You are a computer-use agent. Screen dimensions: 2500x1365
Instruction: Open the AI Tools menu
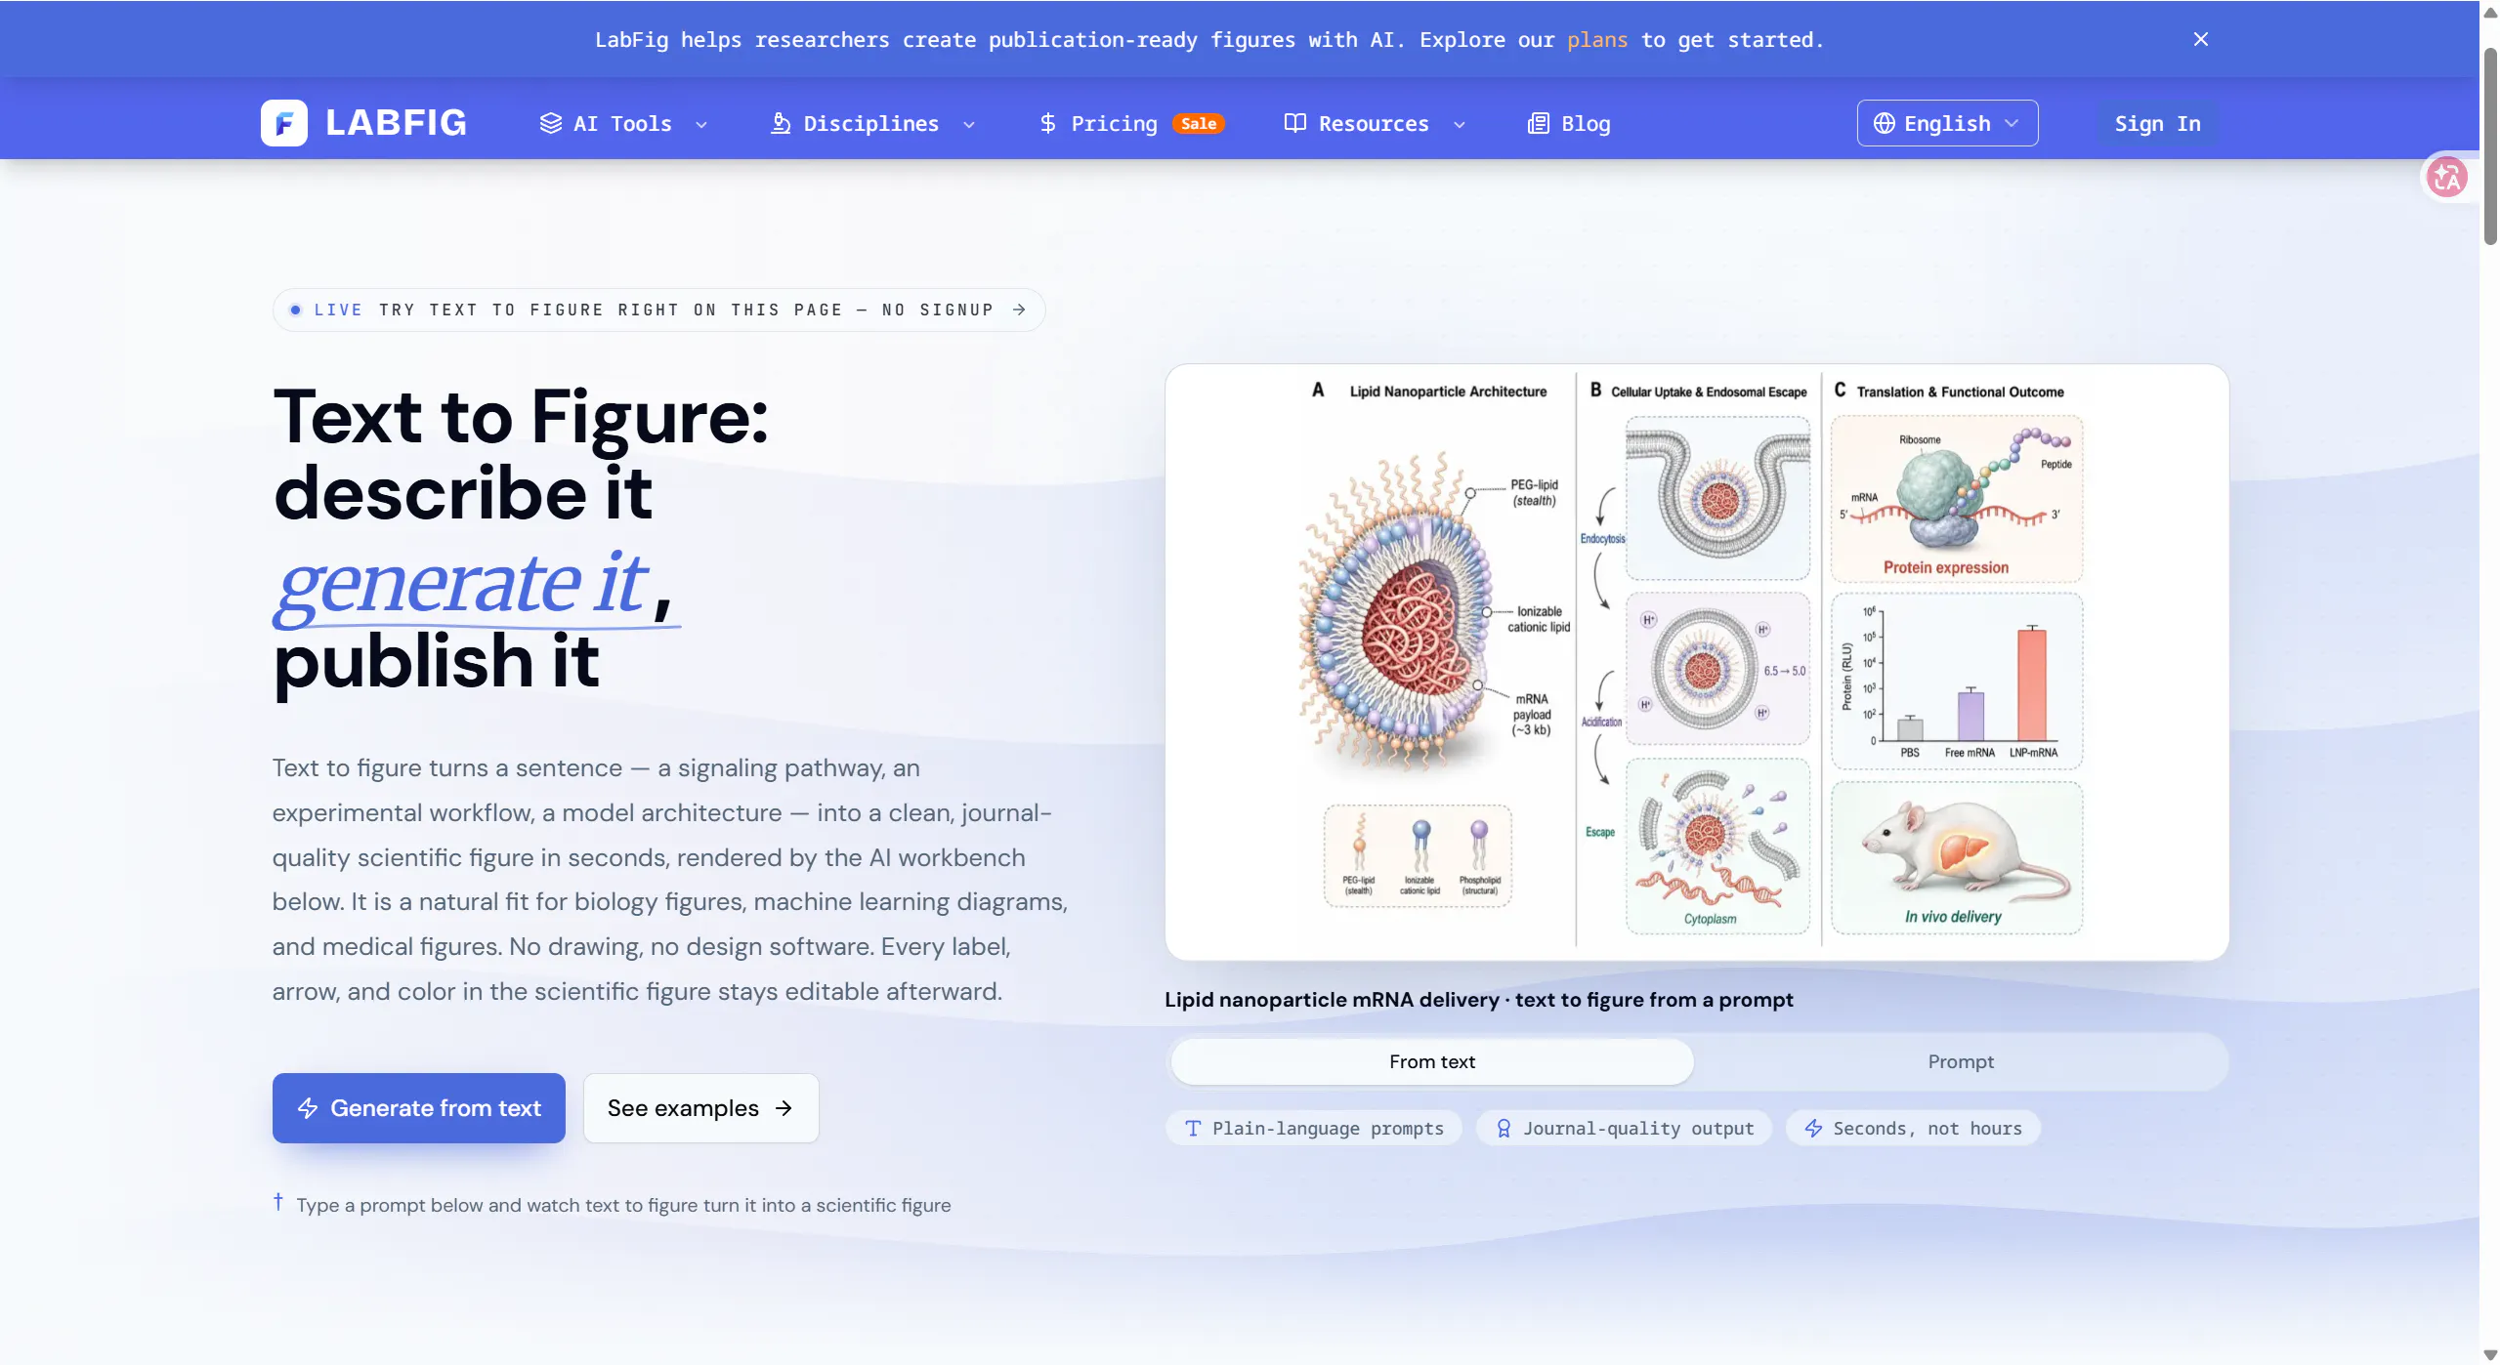click(x=624, y=123)
